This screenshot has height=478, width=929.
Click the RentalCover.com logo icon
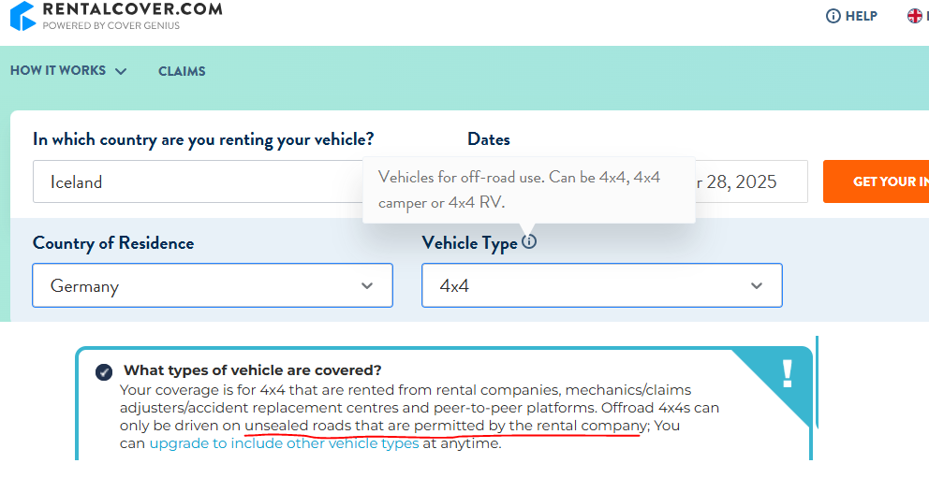[23, 16]
